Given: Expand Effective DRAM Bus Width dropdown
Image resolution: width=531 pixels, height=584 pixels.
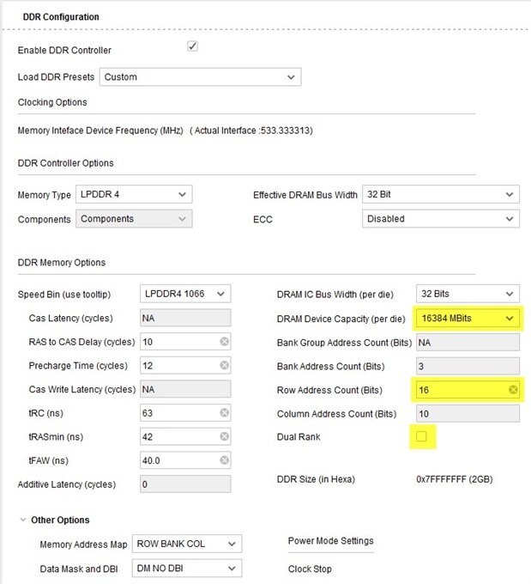Looking at the screenshot, I should click(440, 195).
